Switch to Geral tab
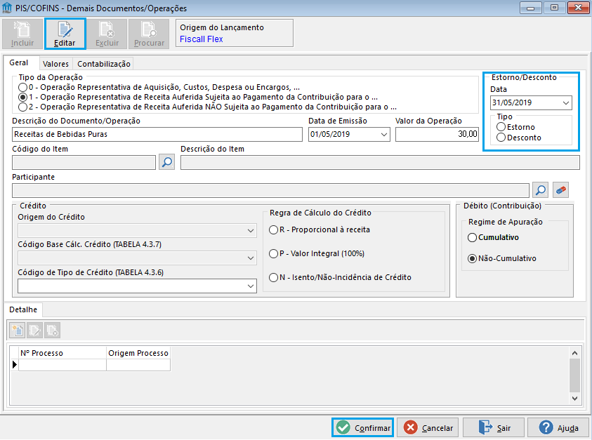The width and height of the screenshot is (592, 440). click(x=19, y=62)
